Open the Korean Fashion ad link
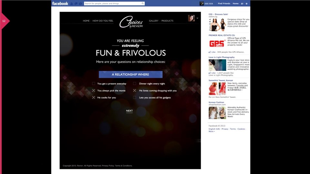The image size is (310, 174). tap(216, 102)
